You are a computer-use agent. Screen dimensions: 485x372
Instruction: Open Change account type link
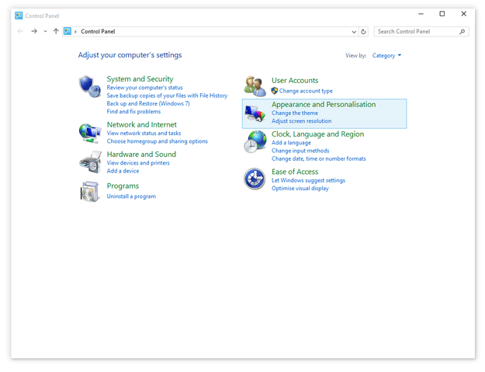coord(306,91)
